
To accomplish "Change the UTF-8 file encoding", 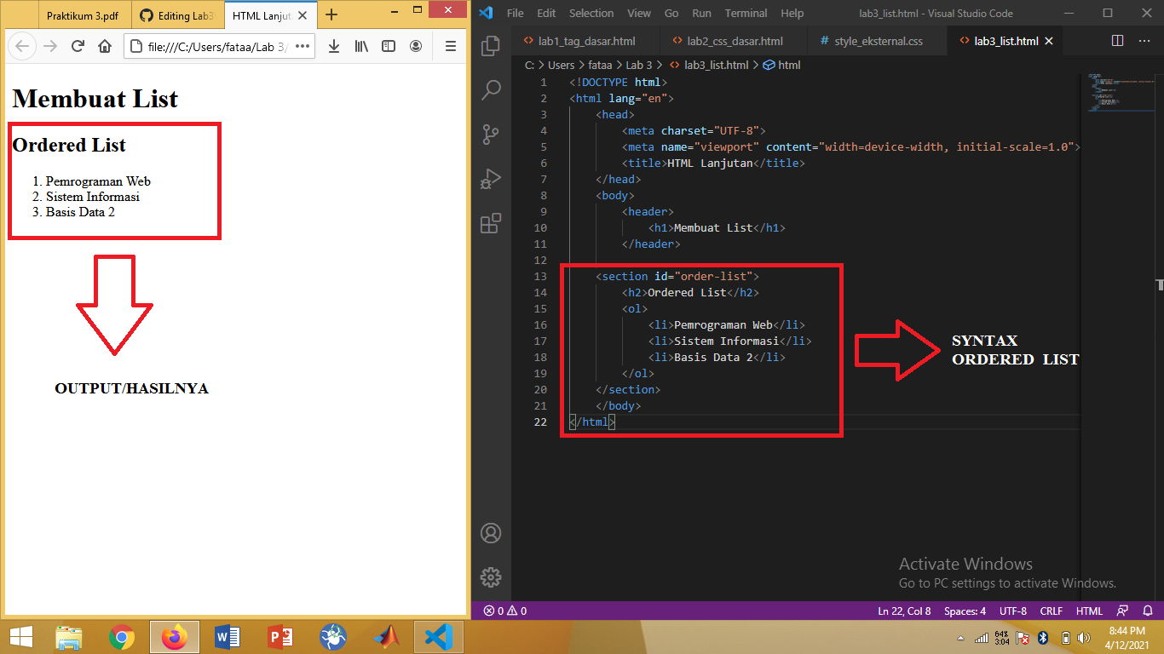I will 1013,611.
